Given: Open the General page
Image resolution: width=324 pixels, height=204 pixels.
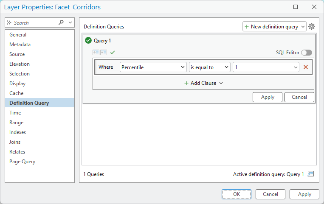Looking at the screenshot, I should [x=39, y=35].
